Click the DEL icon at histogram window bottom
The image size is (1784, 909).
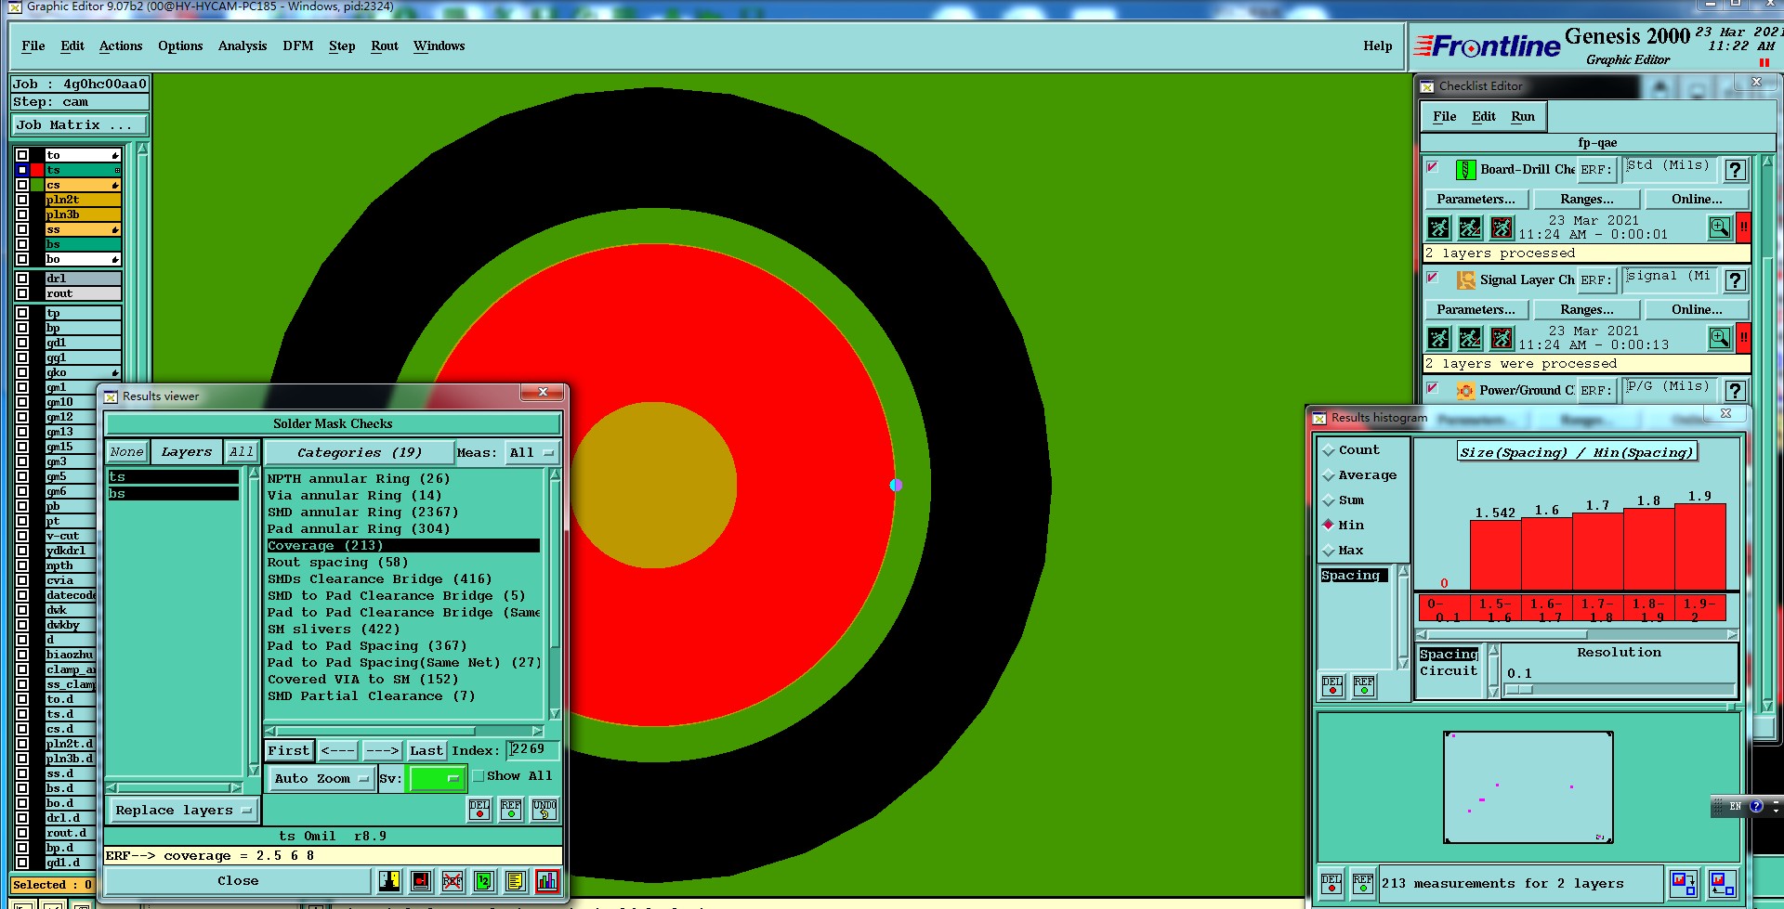(x=1331, y=882)
